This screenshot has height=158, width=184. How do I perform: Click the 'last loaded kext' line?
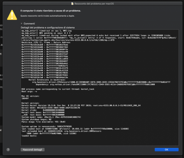[x=75, y=129]
